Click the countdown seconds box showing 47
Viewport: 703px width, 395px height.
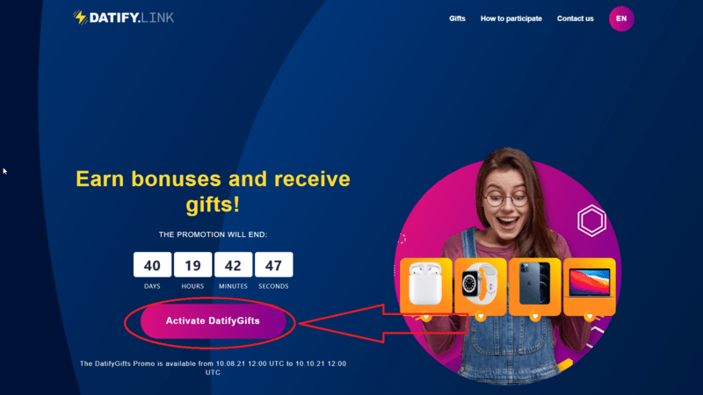pyautogui.click(x=274, y=265)
